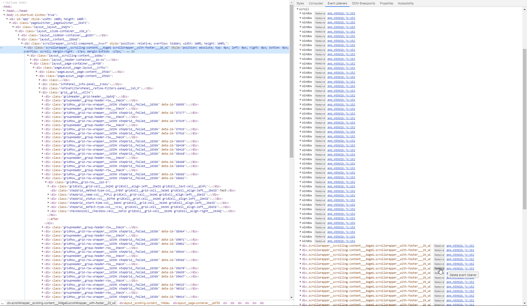527x306 pixels.
Task: Select grid row data-id 88964
Action: pyautogui.click(x=122, y=231)
